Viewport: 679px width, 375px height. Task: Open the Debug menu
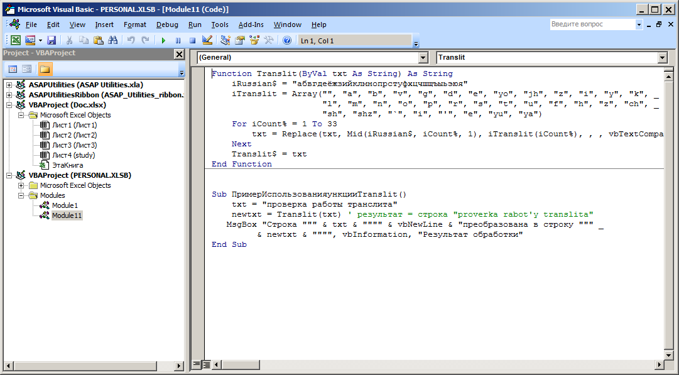click(x=167, y=24)
